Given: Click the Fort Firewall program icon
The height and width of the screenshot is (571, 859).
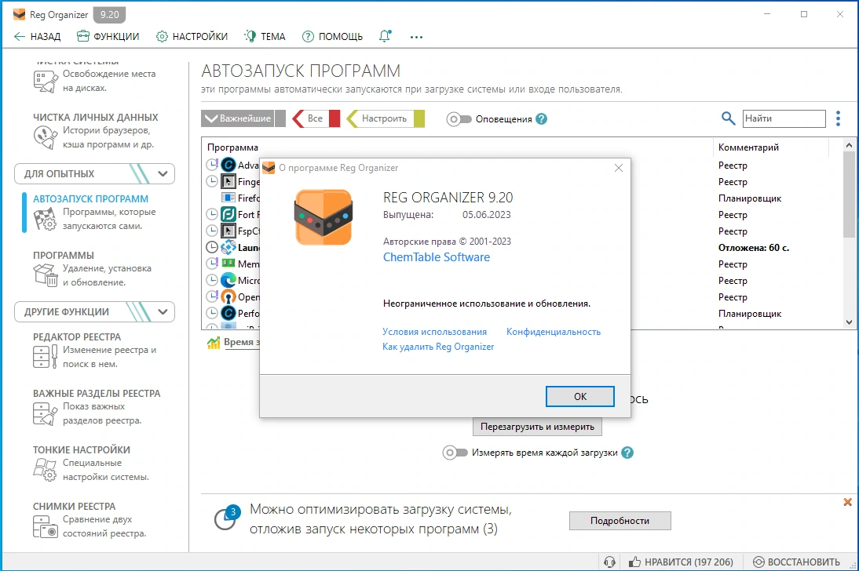Looking at the screenshot, I should (x=228, y=214).
